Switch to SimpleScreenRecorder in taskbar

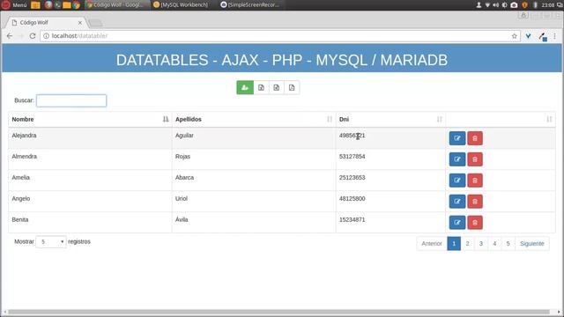[x=251, y=5]
